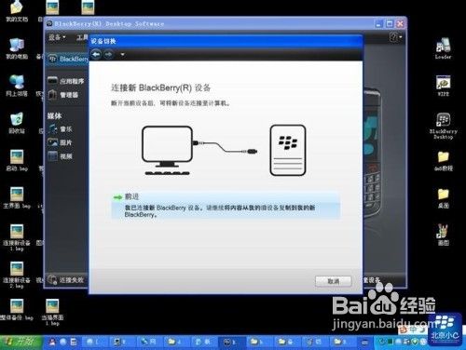This screenshot has width=466, height=350.
Task: Select the 启动.bmp desktop file
Action: (17, 160)
